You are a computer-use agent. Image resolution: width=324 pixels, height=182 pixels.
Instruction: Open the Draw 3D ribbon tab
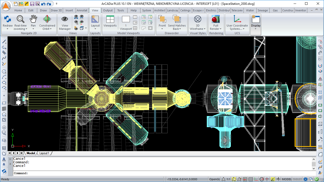(x=56, y=10)
